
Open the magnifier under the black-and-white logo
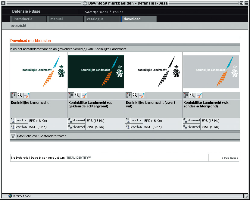[x=135, y=95]
